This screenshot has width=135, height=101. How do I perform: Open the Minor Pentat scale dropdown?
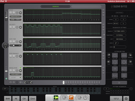[15, 17]
